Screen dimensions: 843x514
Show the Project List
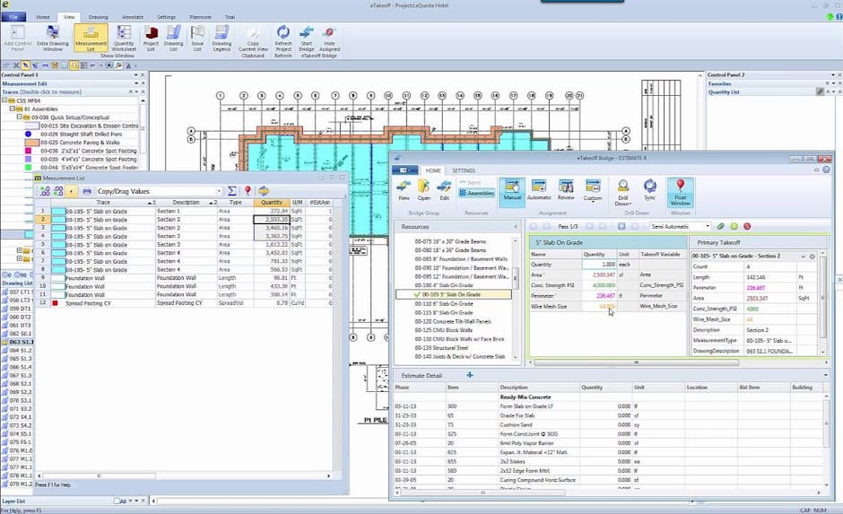coord(151,39)
